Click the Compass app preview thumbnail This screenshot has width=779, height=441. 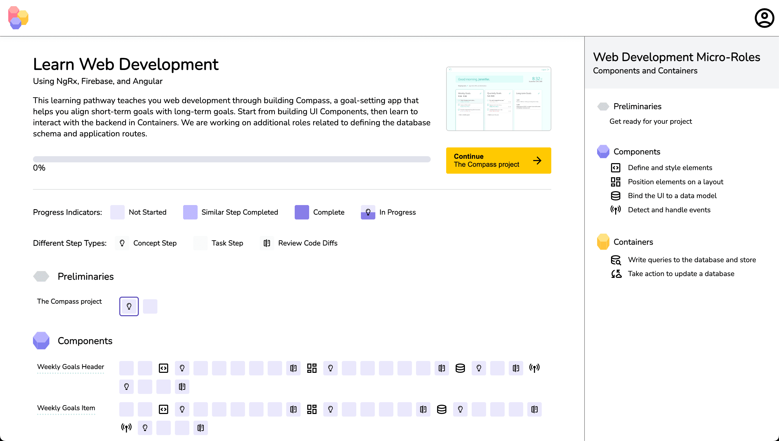(498, 99)
